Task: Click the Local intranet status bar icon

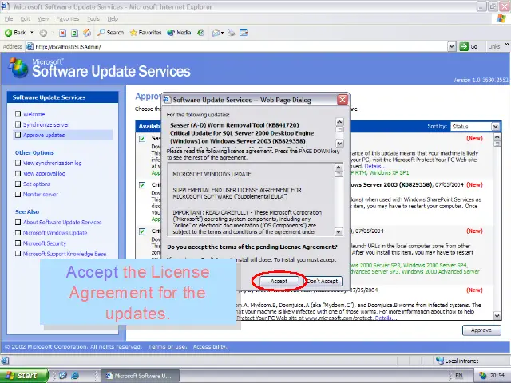Action: pos(440,361)
